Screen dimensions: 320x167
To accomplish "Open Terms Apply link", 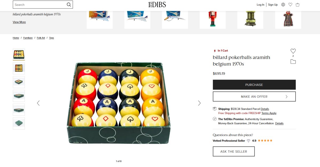I will (x=269, y=113).
